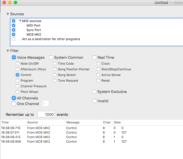Check the Channel Pressure filter

point(18,86)
